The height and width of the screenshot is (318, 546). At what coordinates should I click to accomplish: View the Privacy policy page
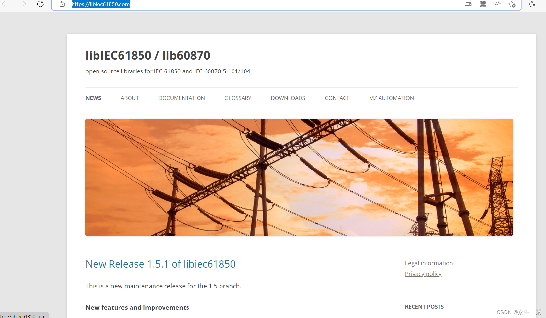coord(423,274)
